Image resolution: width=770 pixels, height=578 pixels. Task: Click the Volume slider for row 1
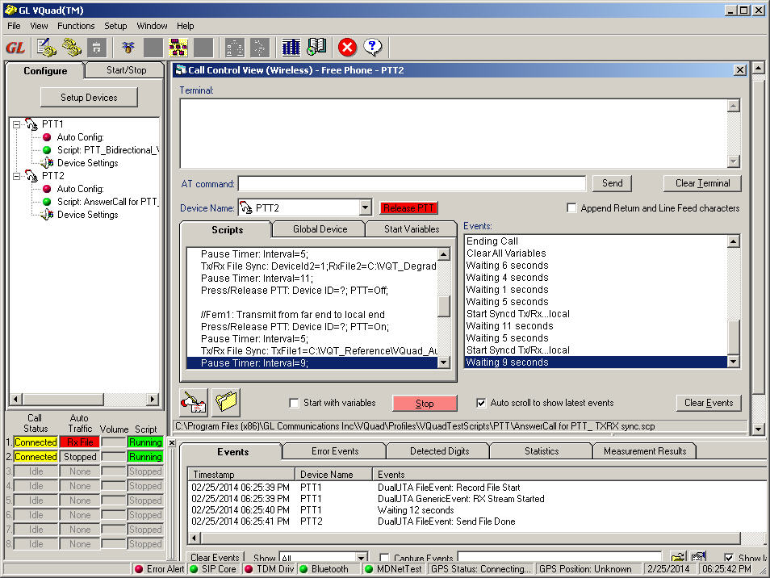[114, 442]
